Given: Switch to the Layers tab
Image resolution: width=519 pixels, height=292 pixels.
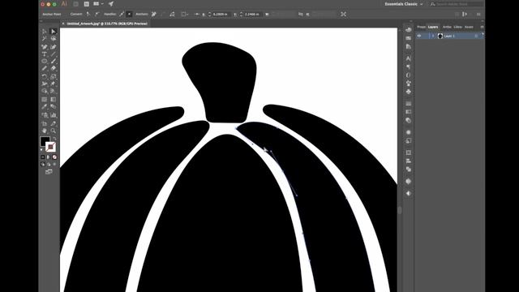Looking at the screenshot, I should [433, 27].
